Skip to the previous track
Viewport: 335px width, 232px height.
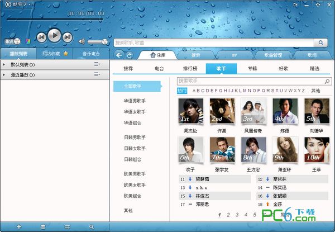[41, 37]
